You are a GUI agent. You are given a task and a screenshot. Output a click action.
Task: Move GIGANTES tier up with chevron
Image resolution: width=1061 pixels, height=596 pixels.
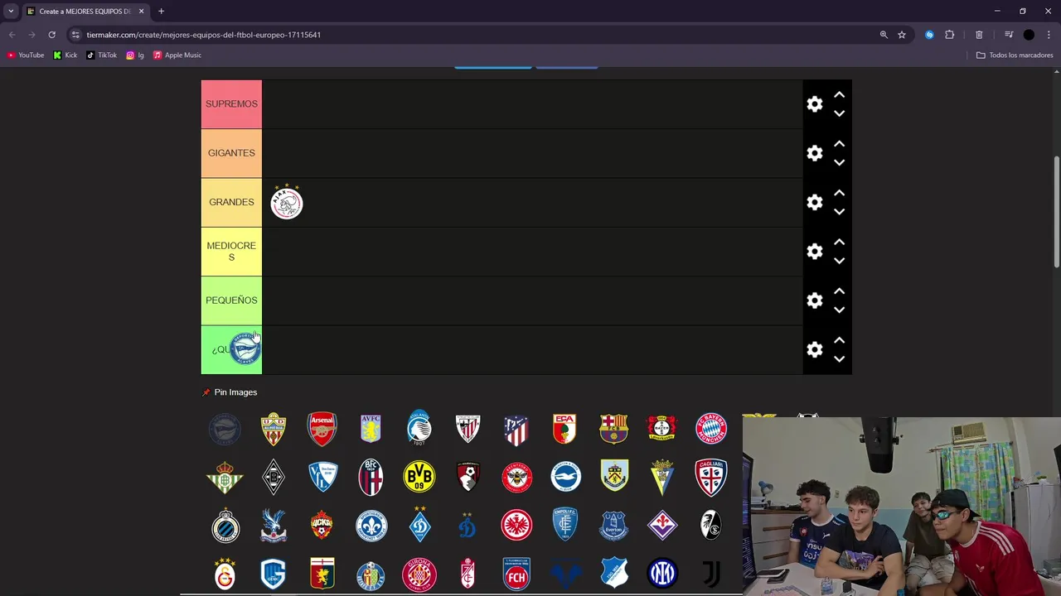coord(839,144)
